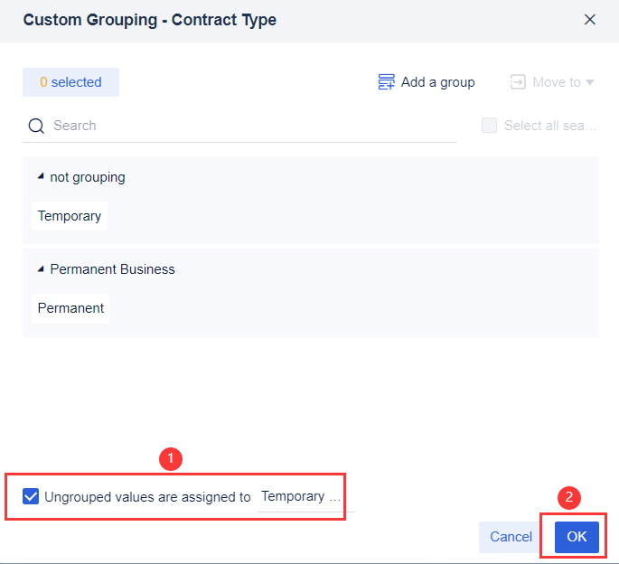Click the search magnifier icon
The height and width of the screenshot is (564, 619).
(36, 126)
